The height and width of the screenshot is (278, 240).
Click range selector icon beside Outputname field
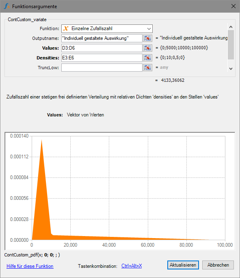[147, 38]
